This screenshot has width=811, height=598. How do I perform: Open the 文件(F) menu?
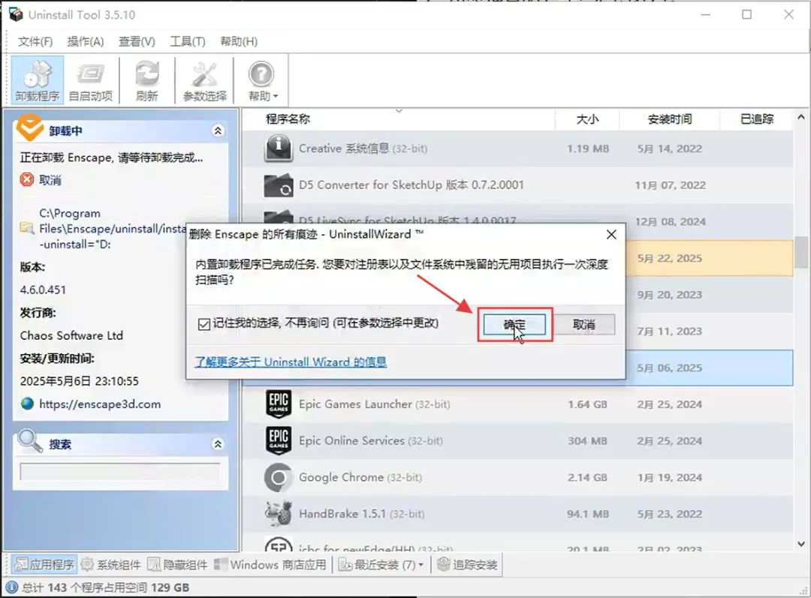pyautogui.click(x=35, y=41)
